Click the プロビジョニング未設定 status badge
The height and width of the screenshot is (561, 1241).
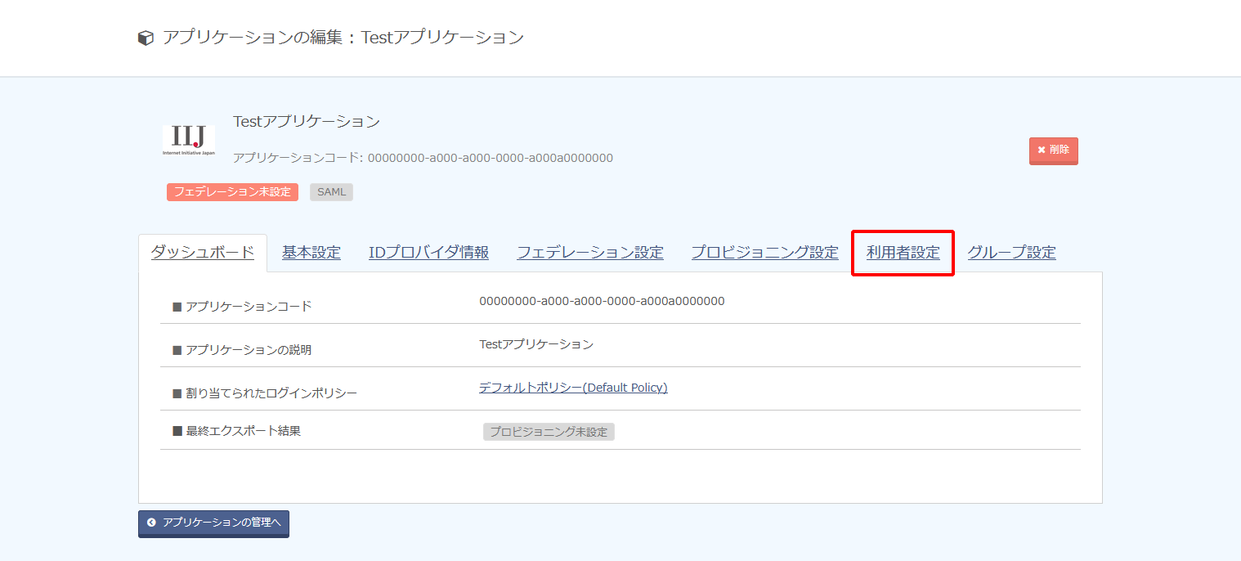[549, 432]
